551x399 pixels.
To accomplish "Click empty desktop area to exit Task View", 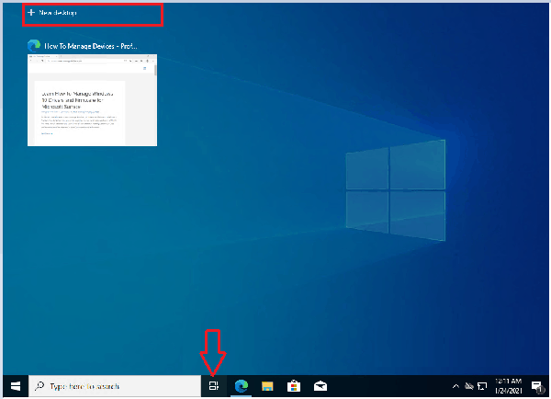I will 275,276.
